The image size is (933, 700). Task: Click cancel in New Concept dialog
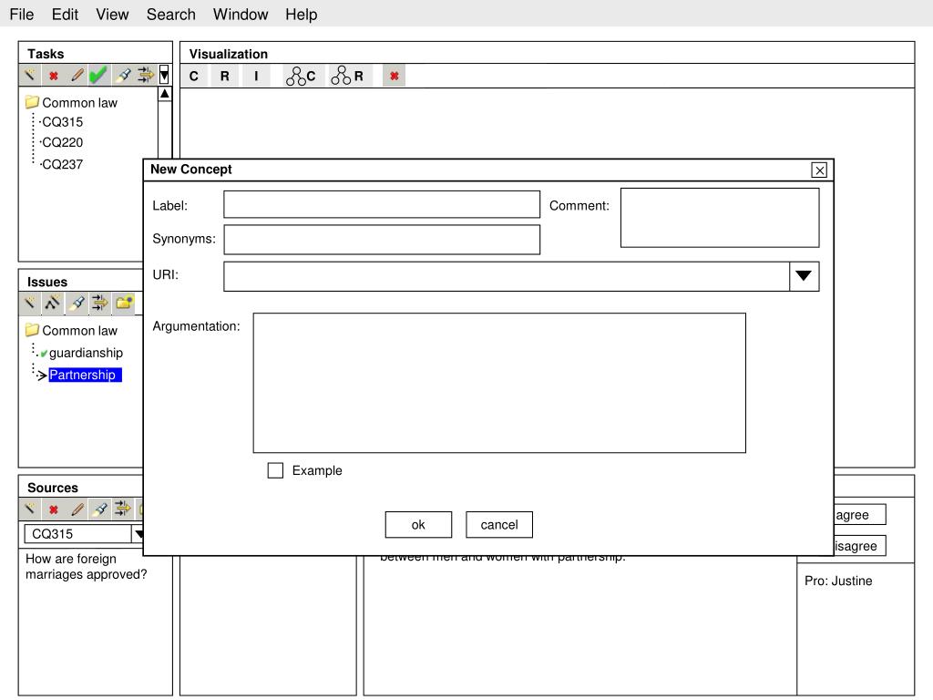(499, 524)
